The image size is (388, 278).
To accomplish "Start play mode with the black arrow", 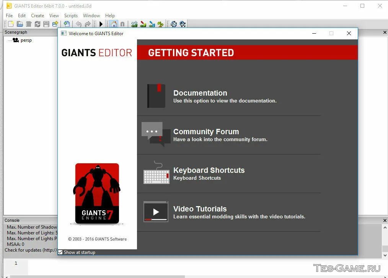I will click(x=101, y=24).
